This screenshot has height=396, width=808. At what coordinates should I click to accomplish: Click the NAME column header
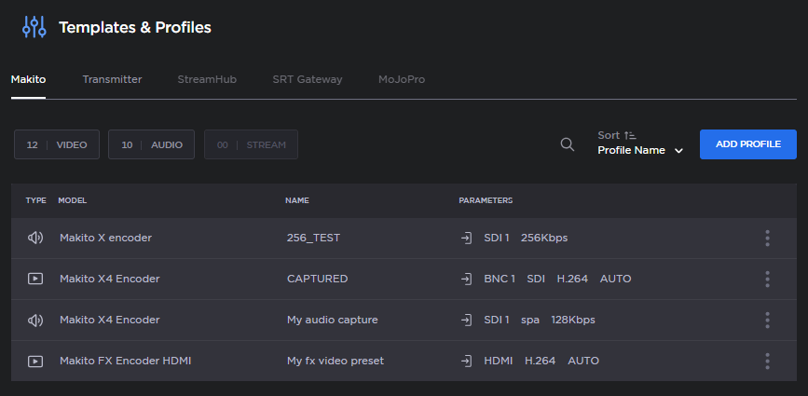tap(297, 200)
